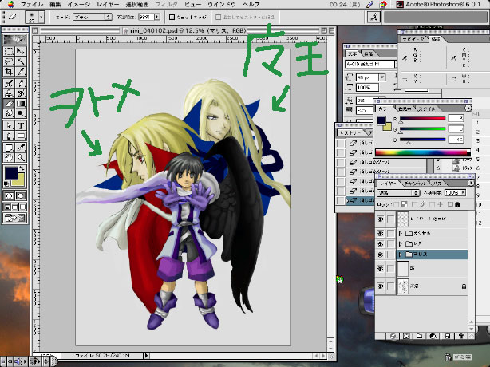The width and height of the screenshot is (490, 367).
Task: Open the Color panel flyout menu
Action: tap(468, 109)
